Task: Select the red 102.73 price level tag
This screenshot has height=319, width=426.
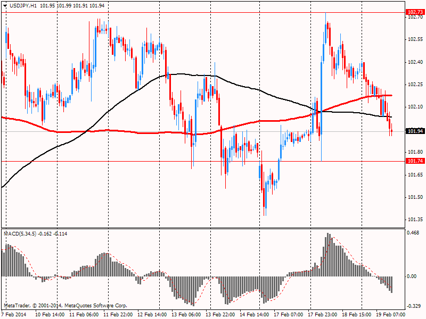Action: [415, 12]
